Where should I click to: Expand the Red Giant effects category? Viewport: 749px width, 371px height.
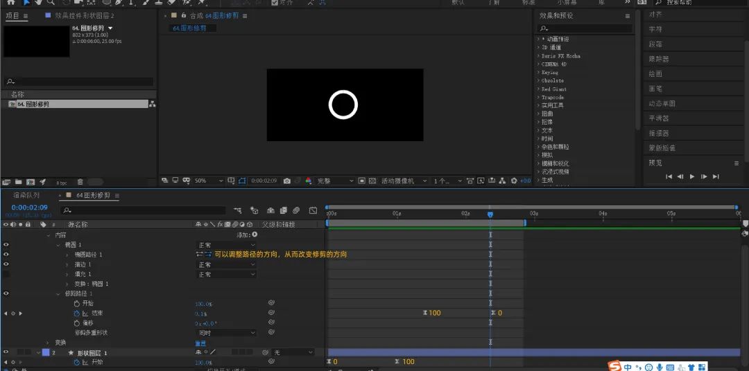[x=538, y=89]
